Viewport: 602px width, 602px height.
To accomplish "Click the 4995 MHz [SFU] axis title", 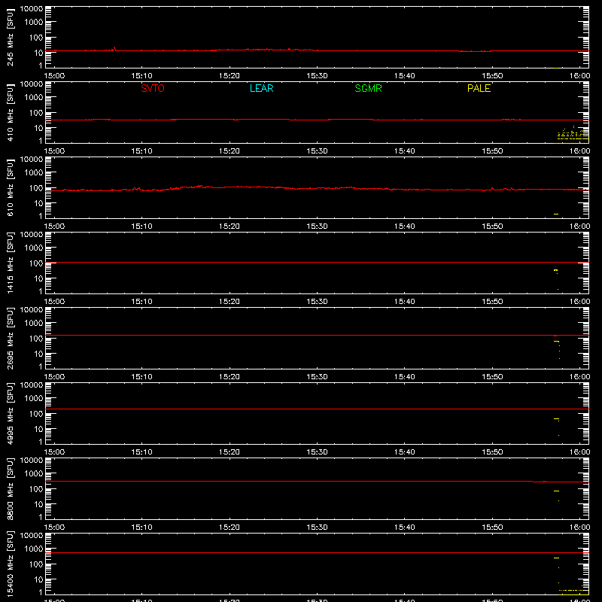I will (x=10, y=414).
